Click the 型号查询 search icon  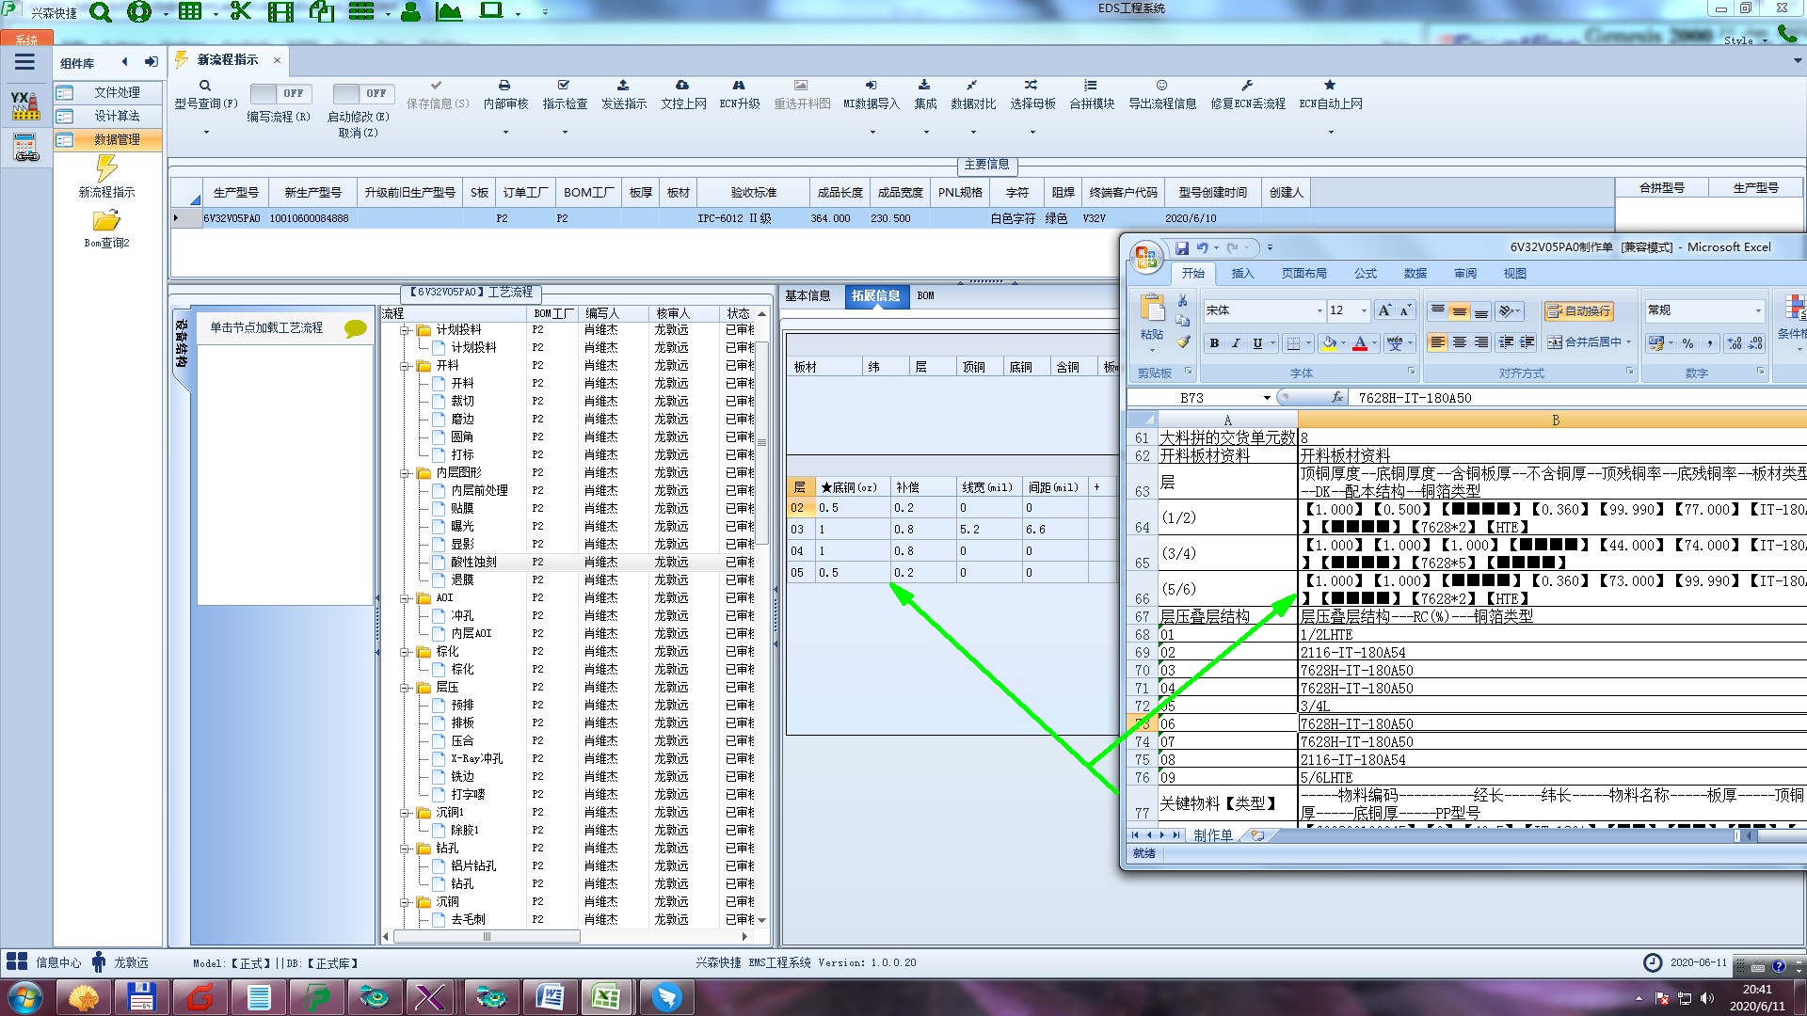coord(204,86)
